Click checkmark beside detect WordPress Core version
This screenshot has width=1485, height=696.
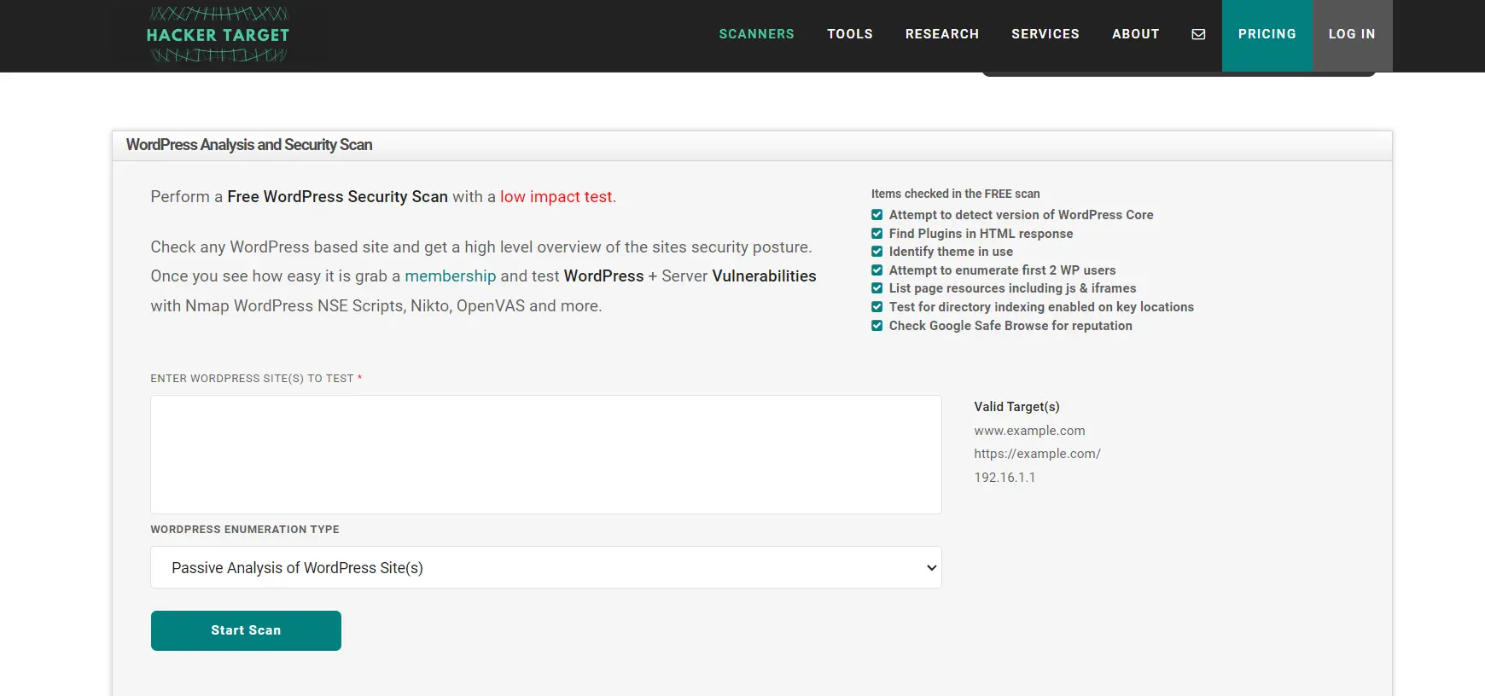click(x=876, y=215)
